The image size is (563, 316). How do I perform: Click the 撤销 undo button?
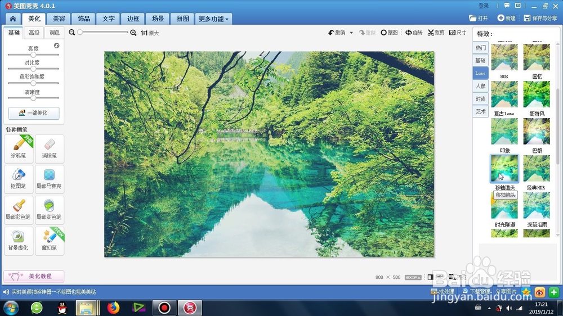pos(337,33)
